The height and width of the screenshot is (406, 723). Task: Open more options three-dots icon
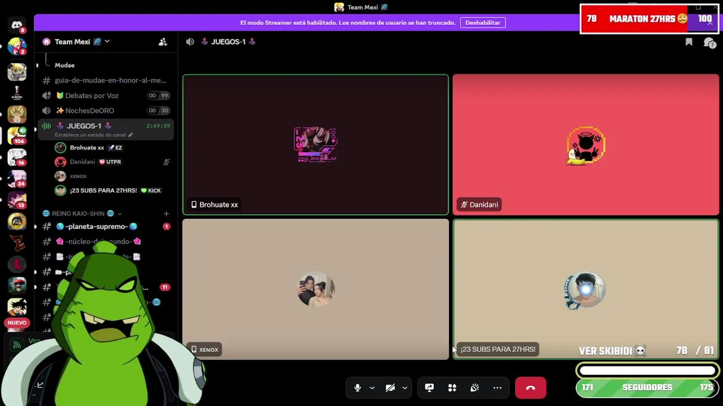[x=498, y=388]
